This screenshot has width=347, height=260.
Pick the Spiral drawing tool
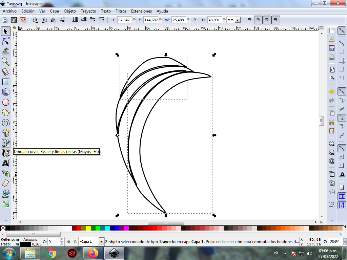pos(5,122)
